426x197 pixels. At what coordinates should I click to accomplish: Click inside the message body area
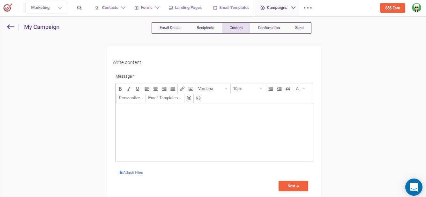tap(214, 132)
